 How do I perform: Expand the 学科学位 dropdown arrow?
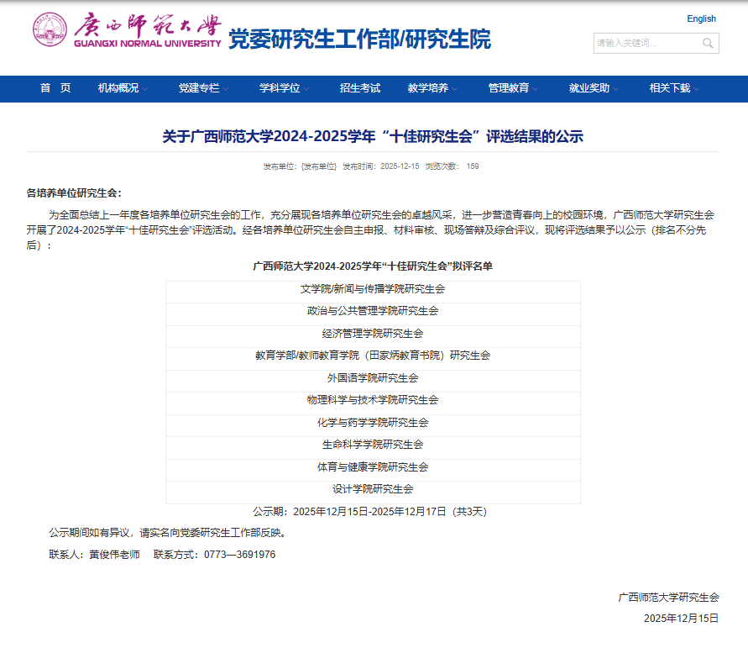click(306, 89)
